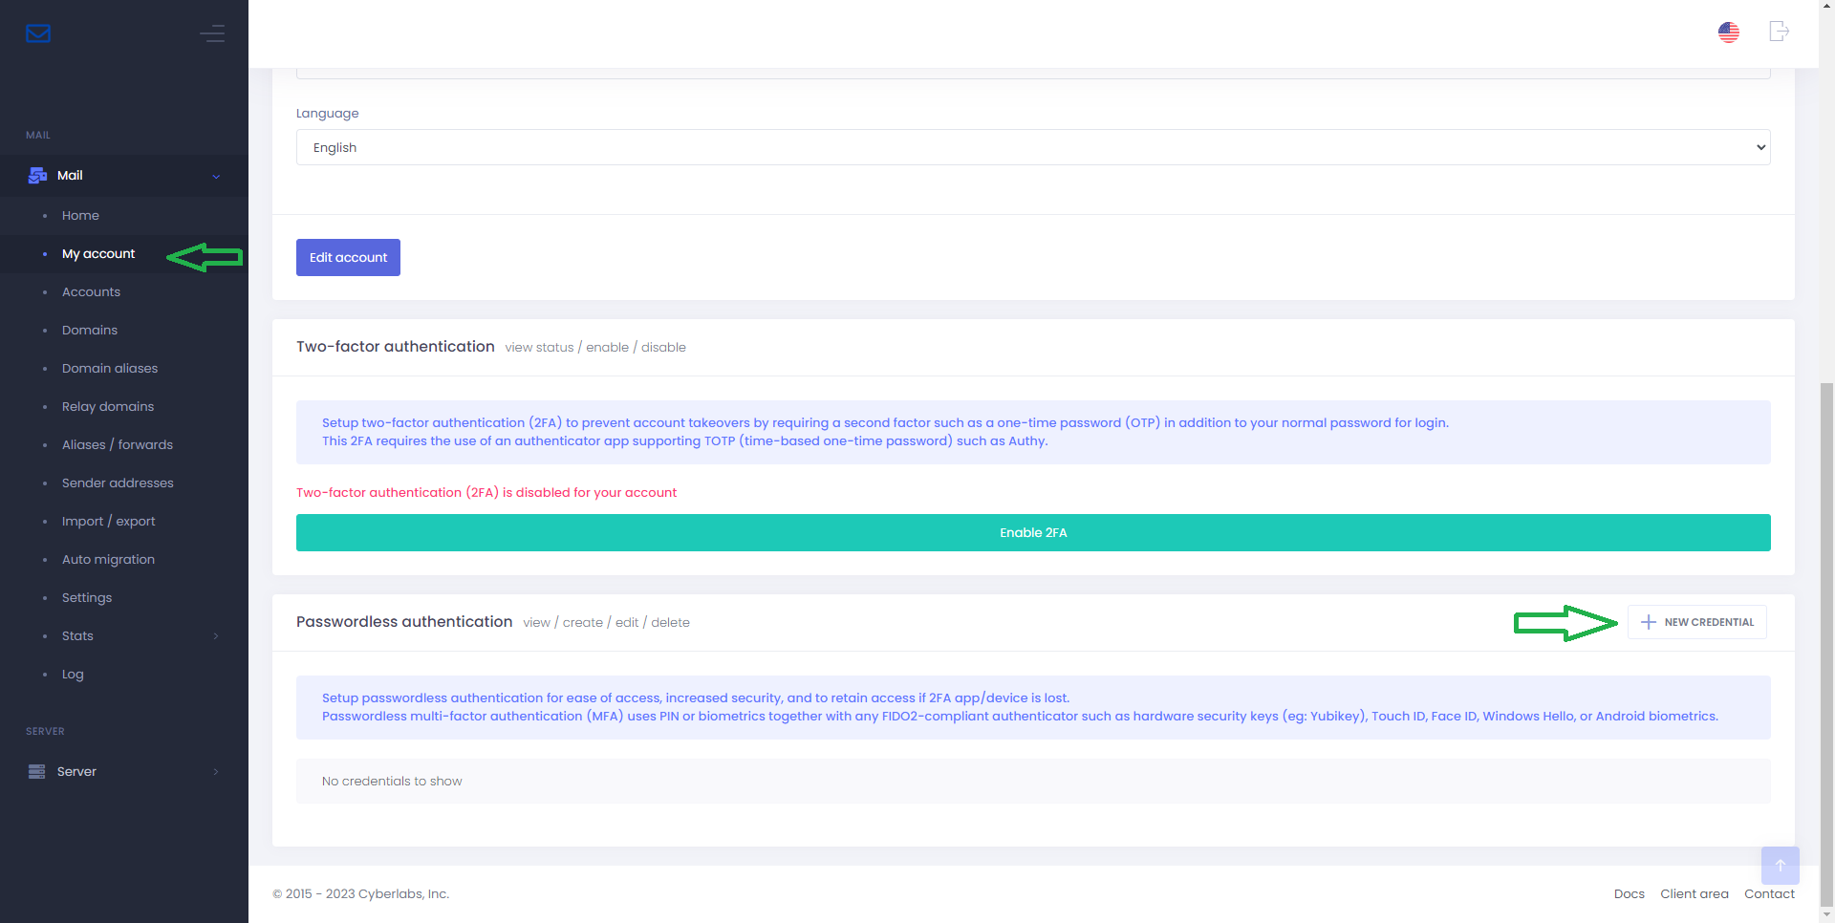Image resolution: width=1835 pixels, height=923 pixels.
Task: Click the Enable 2FA button
Action: tap(1032, 533)
